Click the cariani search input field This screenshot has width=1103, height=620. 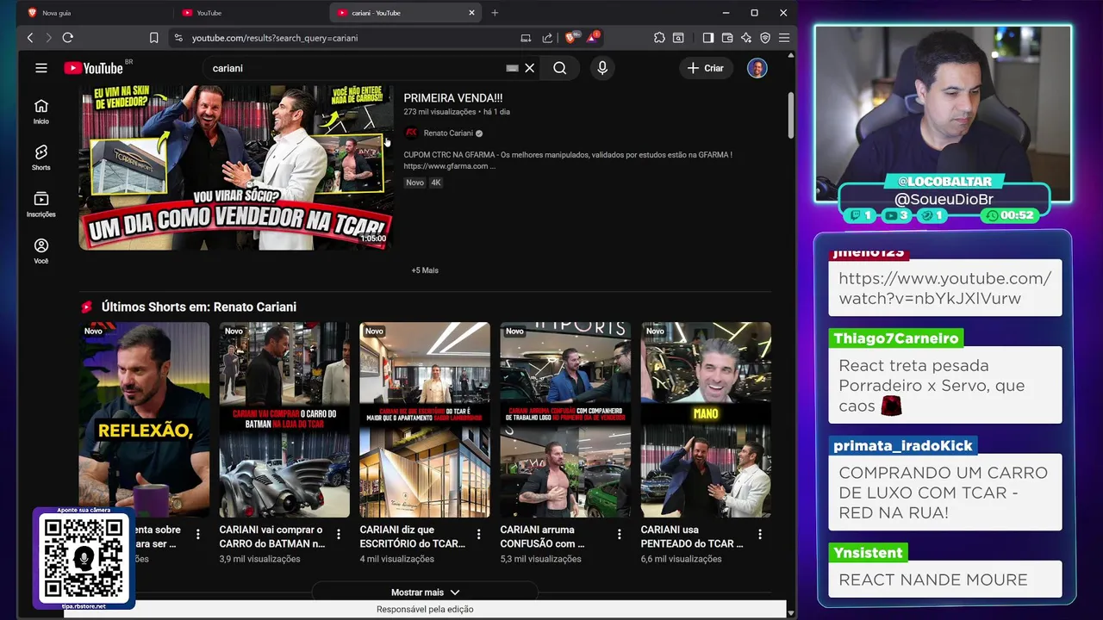[353, 68]
